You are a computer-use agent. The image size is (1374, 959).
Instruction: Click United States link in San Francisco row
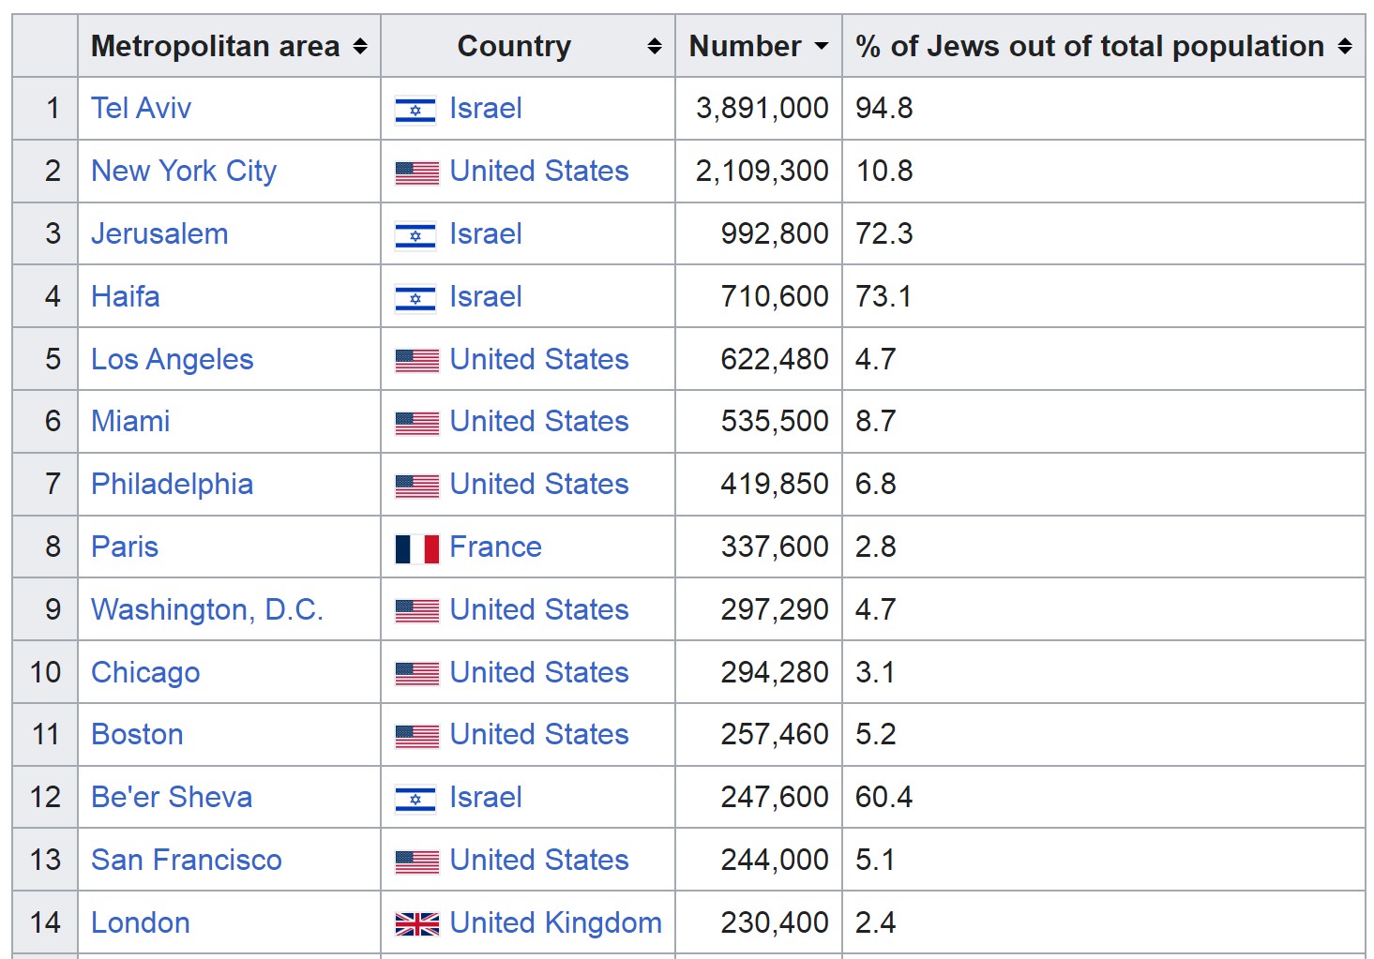pyautogui.click(x=539, y=860)
